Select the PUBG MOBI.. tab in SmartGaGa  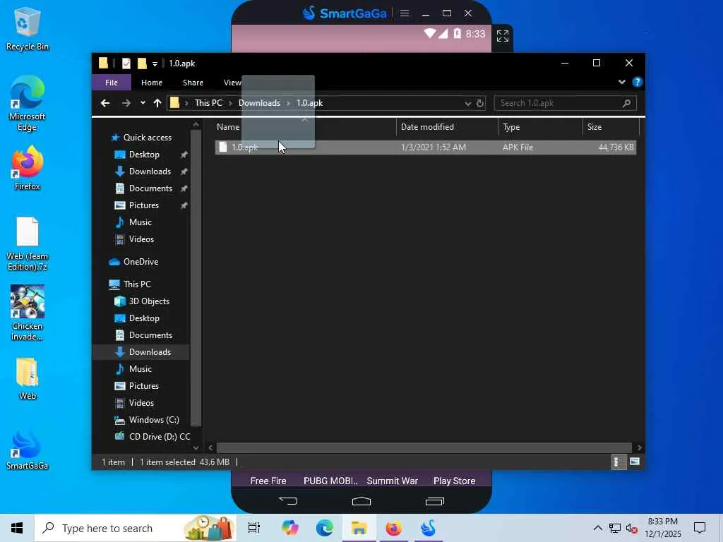pyautogui.click(x=330, y=481)
